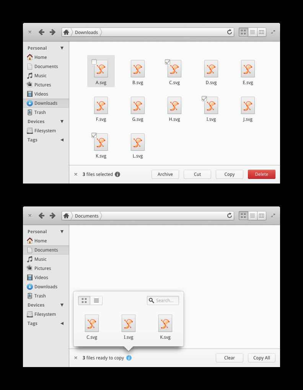Image resolution: width=303 pixels, height=390 pixels.
Task: Set popover to grid view
Action: click(x=84, y=301)
